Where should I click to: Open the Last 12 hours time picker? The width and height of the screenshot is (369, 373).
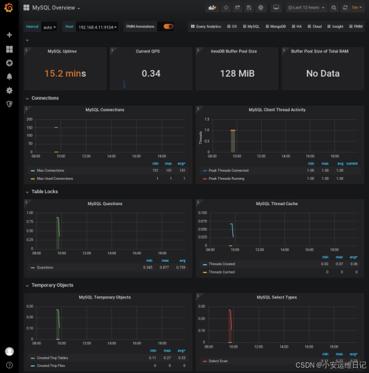click(306, 7)
